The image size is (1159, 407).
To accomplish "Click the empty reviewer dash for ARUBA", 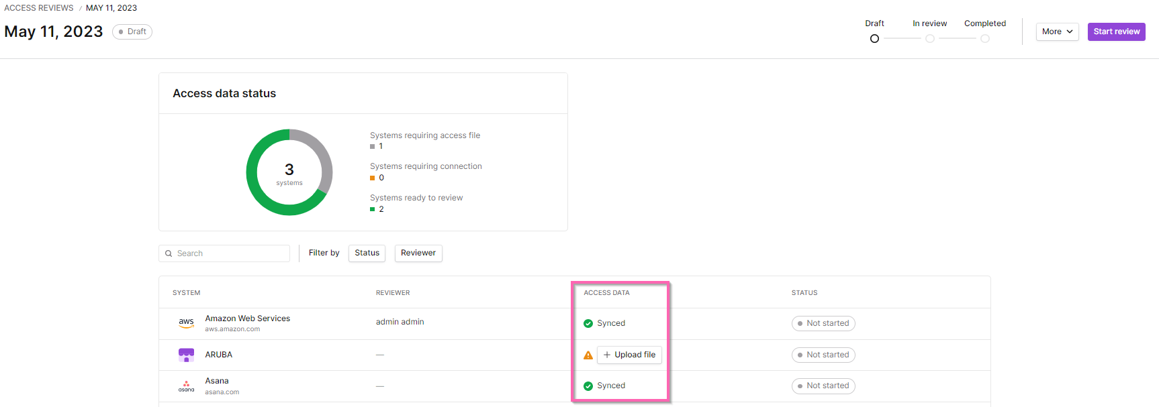I will pos(380,355).
